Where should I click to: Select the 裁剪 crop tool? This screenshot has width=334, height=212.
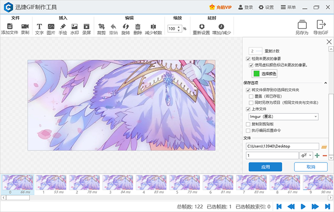[x=101, y=29]
